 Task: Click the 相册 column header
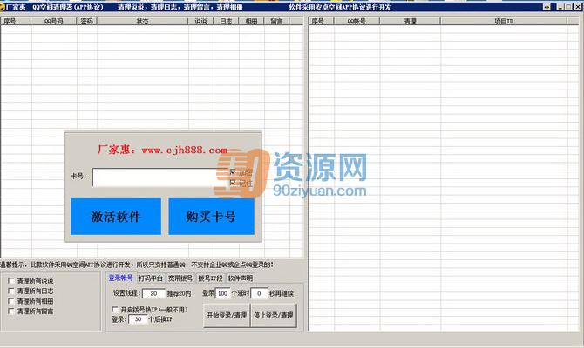coord(251,21)
